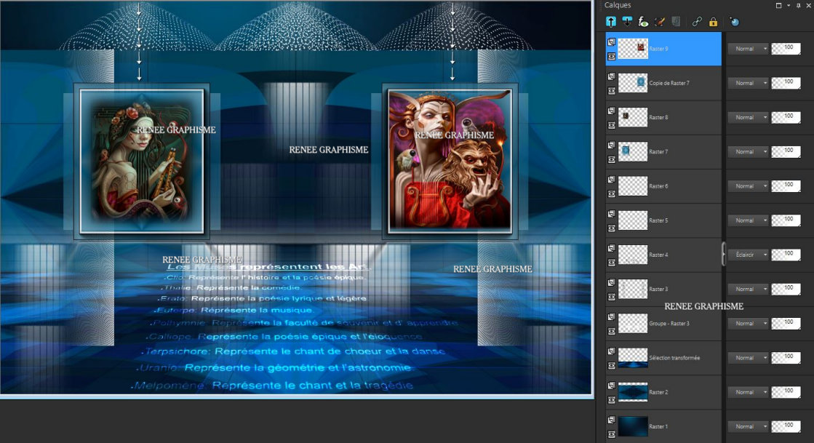Select the Raster 5 layer by its name
This screenshot has height=443, width=814.
(x=658, y=220)
